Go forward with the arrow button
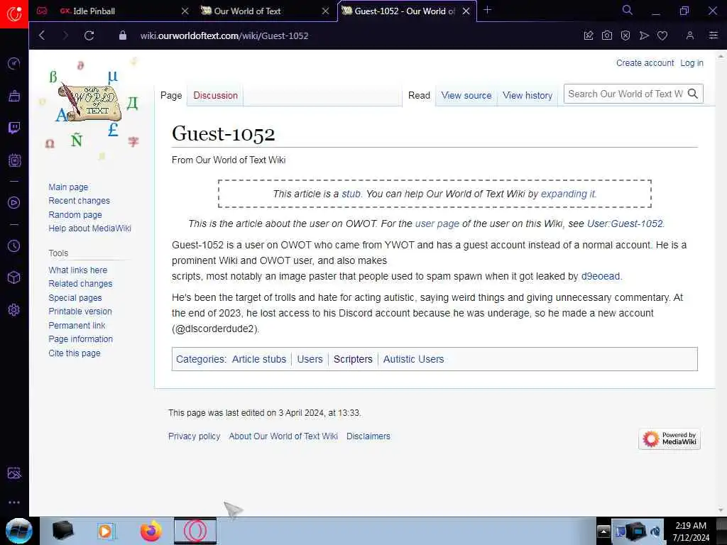This screenshot has width=727, height=545. pyautogui.click(x=65, y=35)
